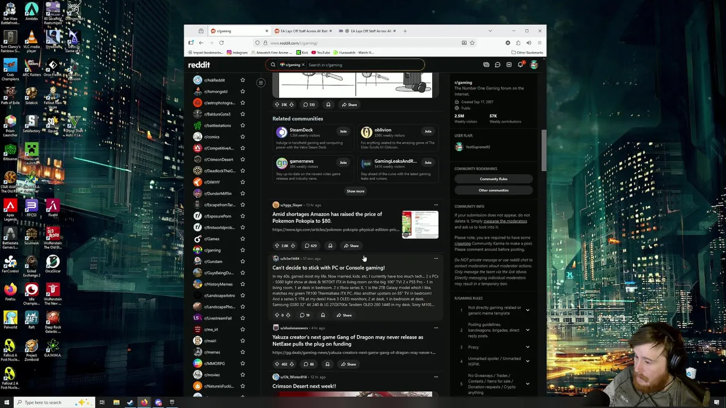Go back in browser history

point(201,42)
